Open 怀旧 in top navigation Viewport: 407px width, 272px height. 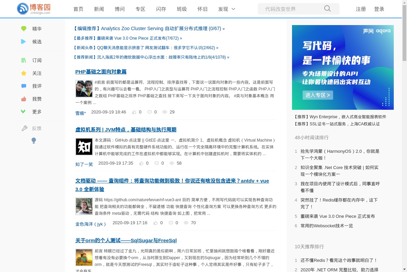tap(202, 9)
